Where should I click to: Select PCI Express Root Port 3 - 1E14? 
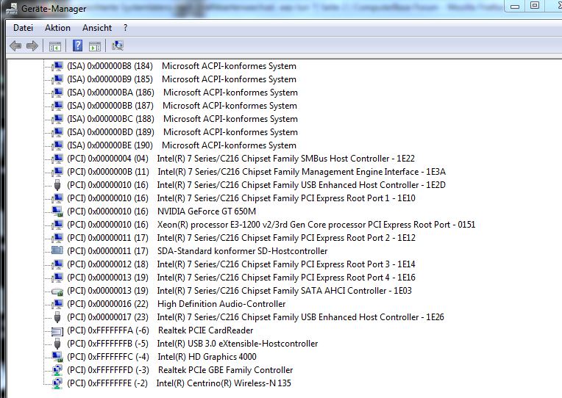click(241, 264)
